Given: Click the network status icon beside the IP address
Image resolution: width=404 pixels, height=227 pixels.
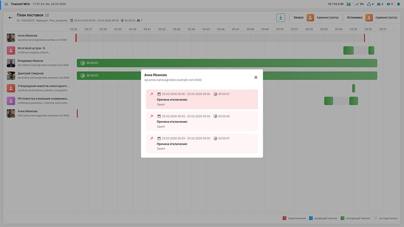Looking at the screenshot, I should [348, 4].
